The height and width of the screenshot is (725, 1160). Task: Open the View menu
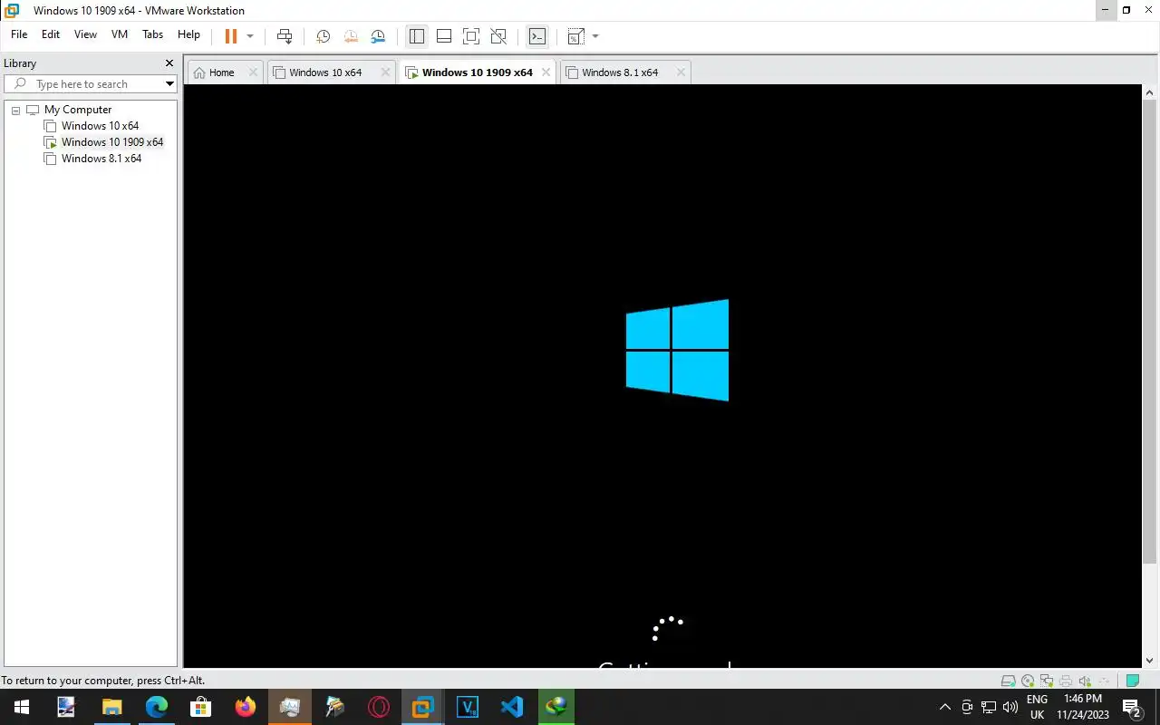coord(85,34)
